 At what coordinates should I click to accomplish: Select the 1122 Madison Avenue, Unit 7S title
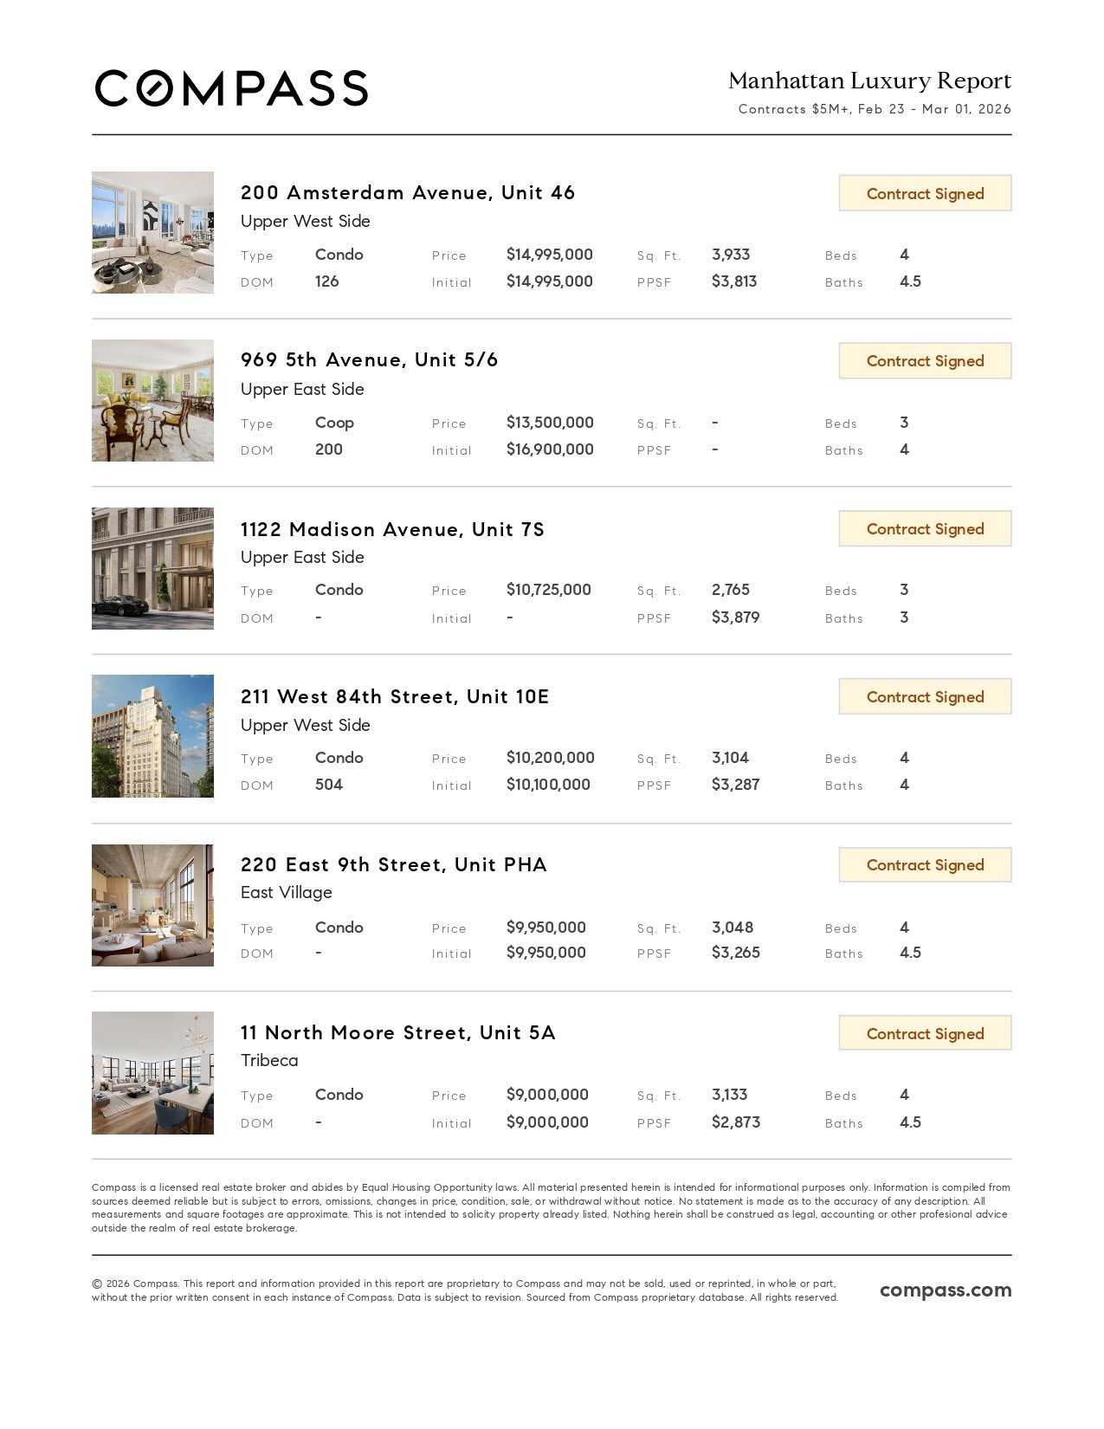tap(392, 529)
